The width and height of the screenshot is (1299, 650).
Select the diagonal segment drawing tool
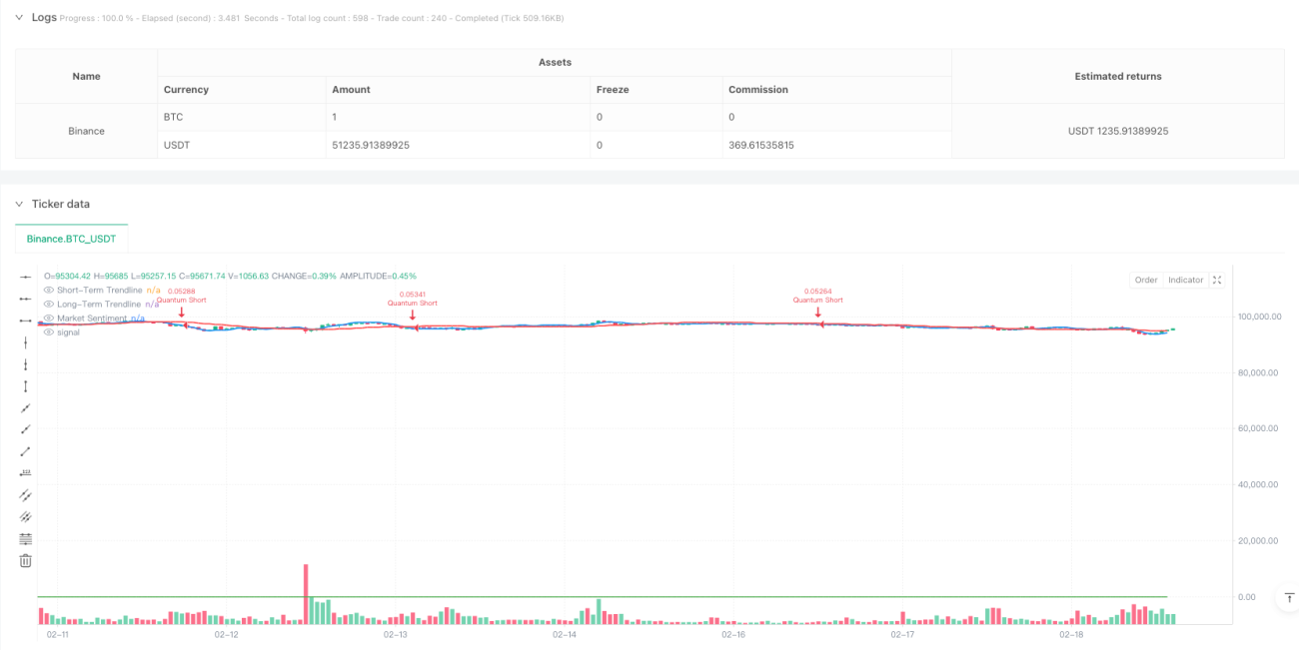pos(26,451)
